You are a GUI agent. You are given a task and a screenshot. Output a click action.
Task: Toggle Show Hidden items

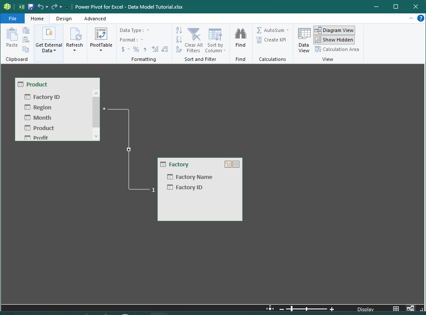coord(334,40)
